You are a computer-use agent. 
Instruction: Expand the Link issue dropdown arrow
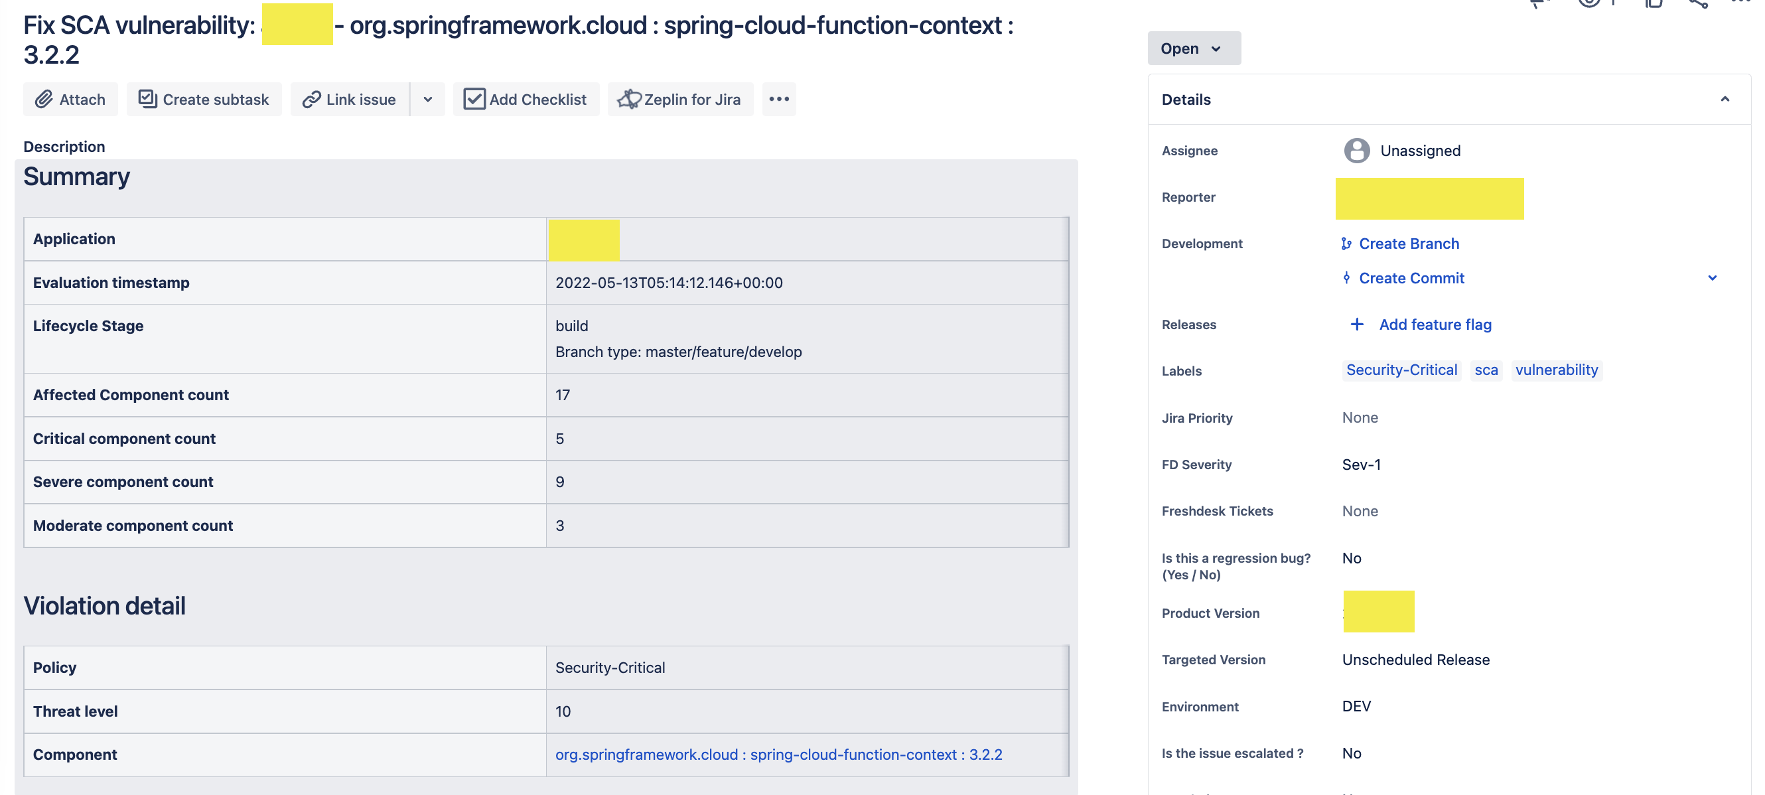click(x=427, y=100)
